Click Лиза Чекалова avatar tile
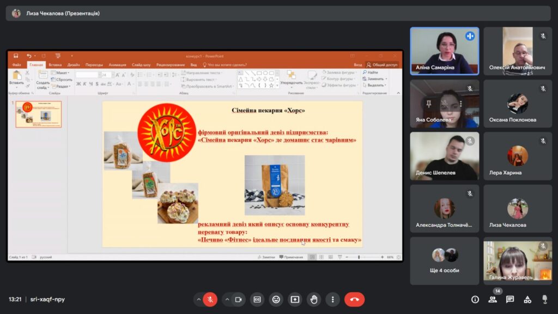The width and height of the screenshot is (558, 314). (518, 209)
